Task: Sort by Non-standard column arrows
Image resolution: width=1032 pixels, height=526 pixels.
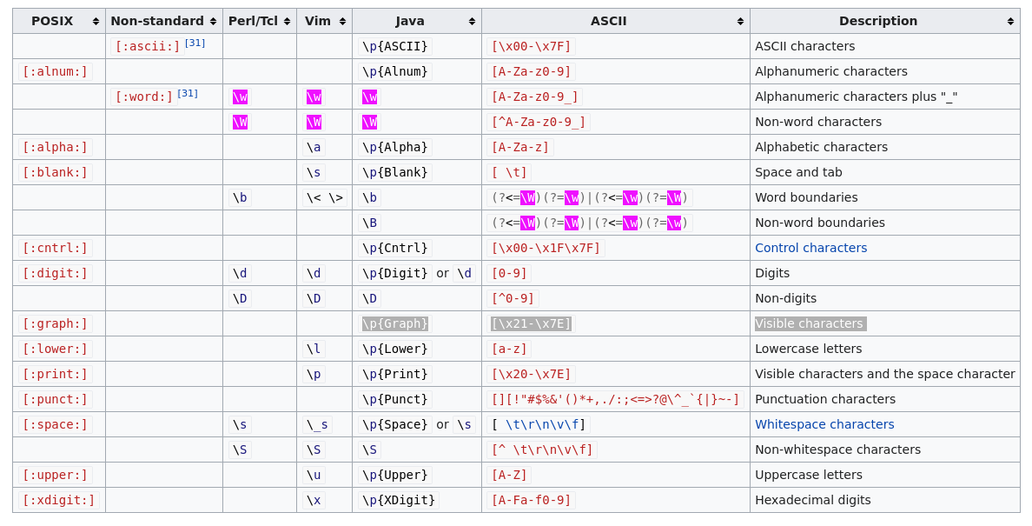Action: point(213,21)
